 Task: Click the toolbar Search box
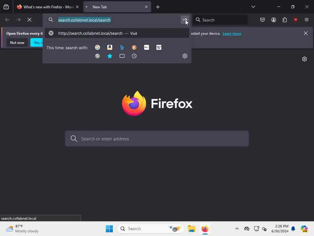[x=220, y=20]
